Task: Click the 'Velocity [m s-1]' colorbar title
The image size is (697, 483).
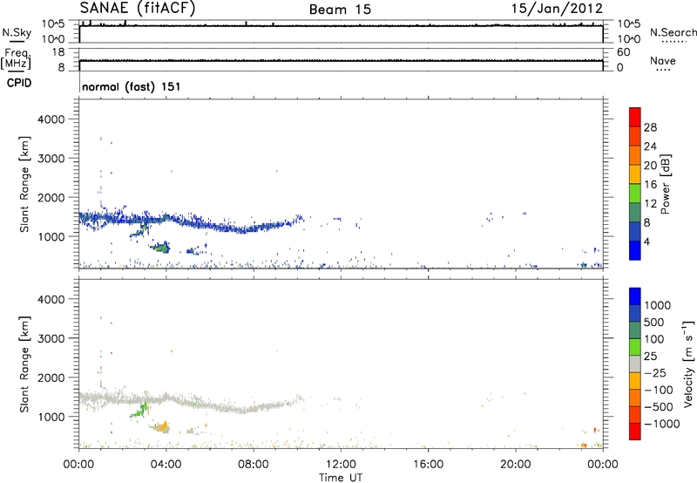Action: (688, 364)
